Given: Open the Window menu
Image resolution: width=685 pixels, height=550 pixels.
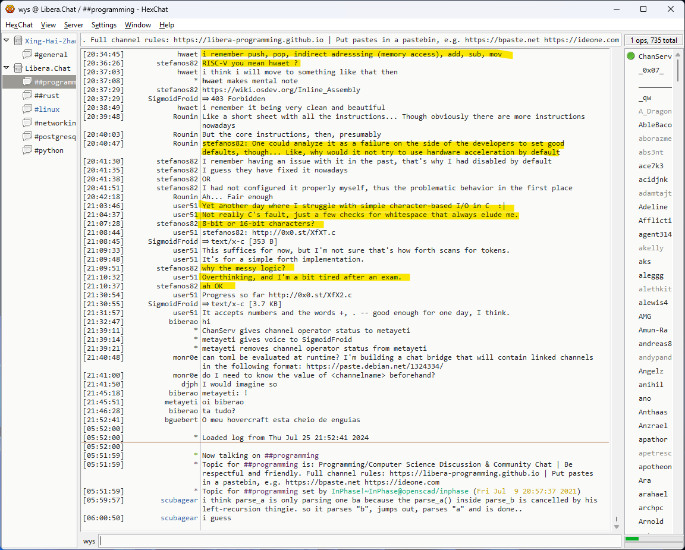Looking at the screenshot, I should pyautogui.click(x=137, y=25).
